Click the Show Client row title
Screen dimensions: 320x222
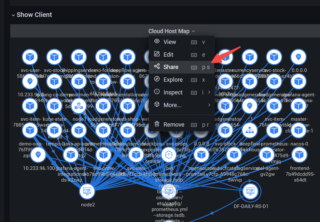pyautogui.click(x=34, y=15)
